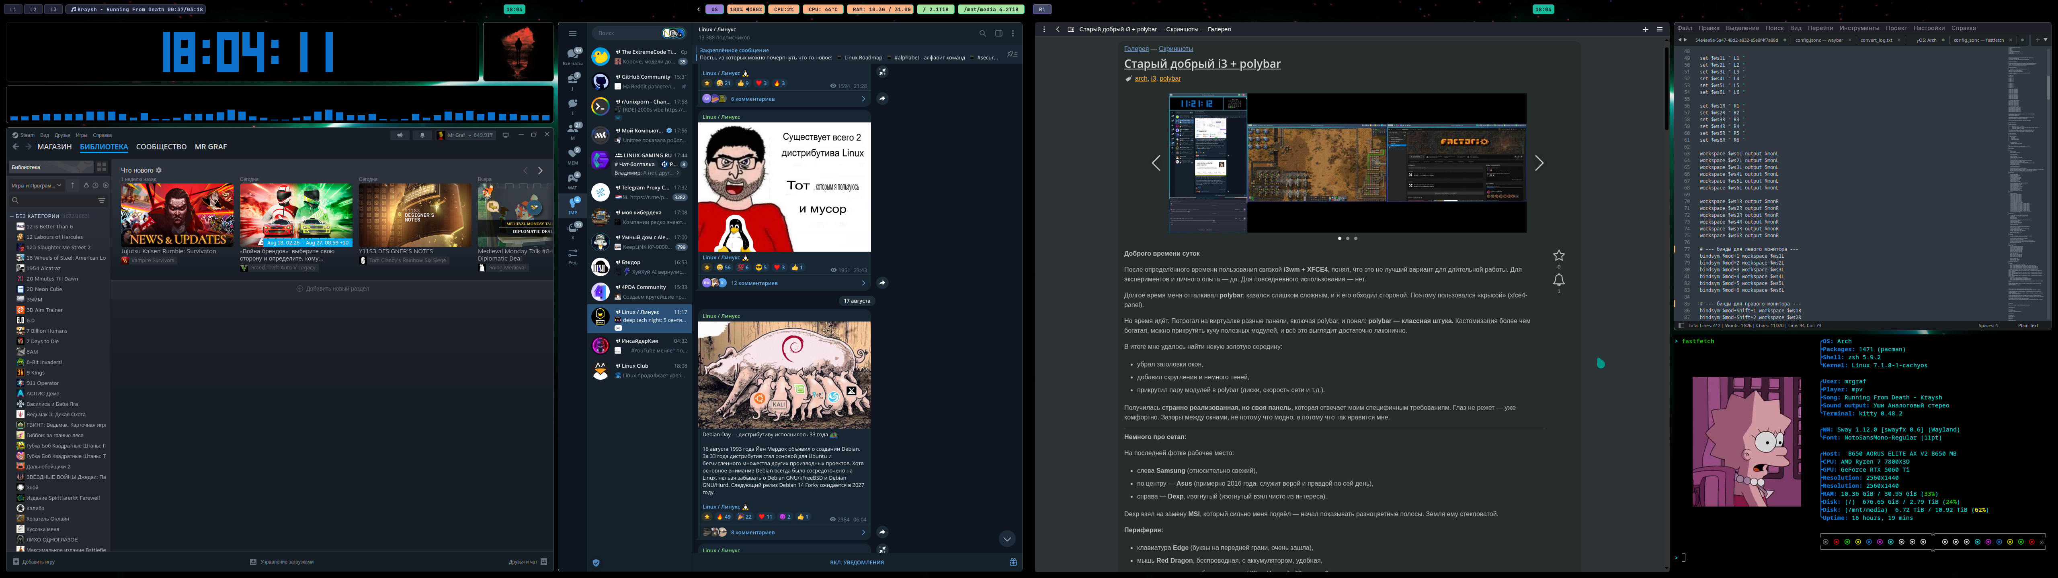Open 'Plain Text' syntax selector
This screenshot has width=2058, height=578.
point(2027,326)
